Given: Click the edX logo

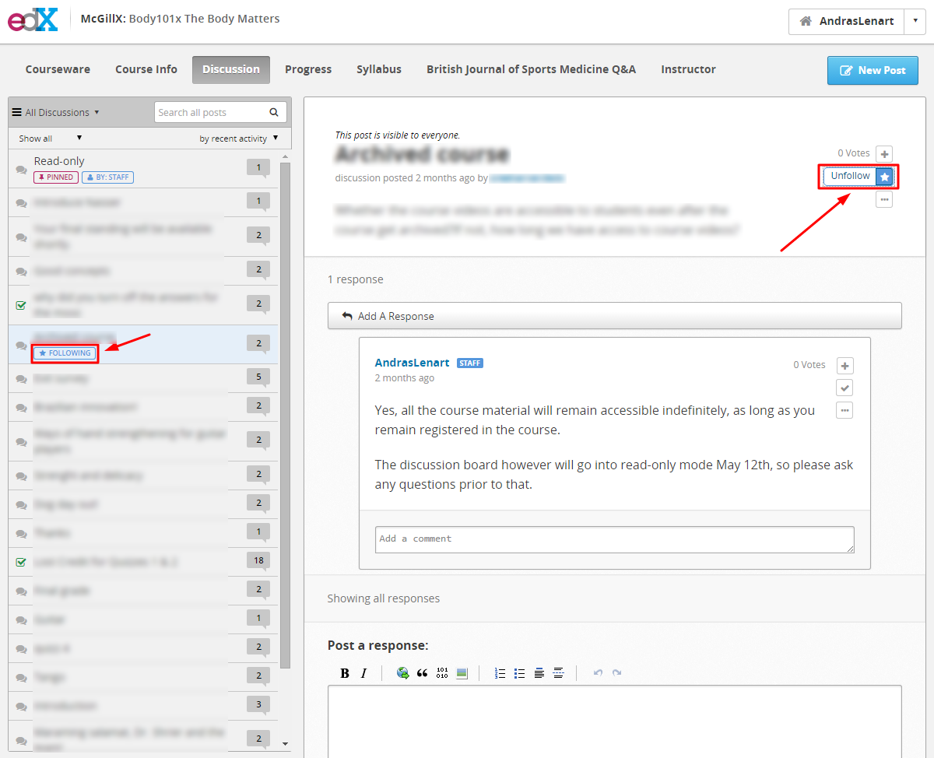Looking at the screenshot, I should click(x=33, y=20).
